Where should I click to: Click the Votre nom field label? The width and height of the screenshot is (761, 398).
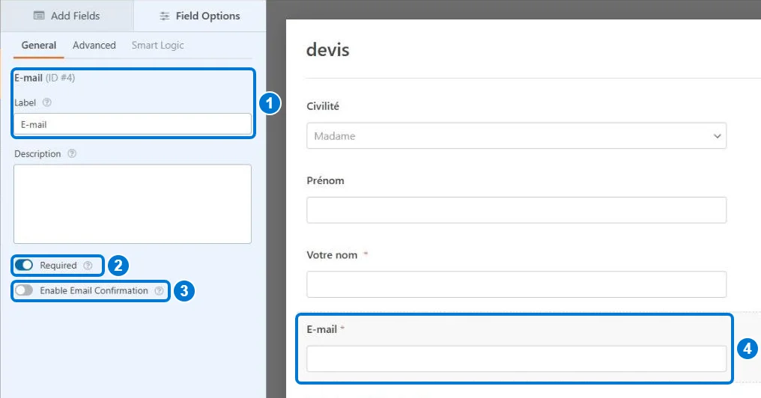[332, 255]
